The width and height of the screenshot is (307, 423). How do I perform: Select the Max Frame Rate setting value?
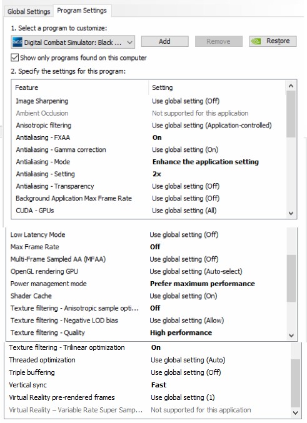155,247
